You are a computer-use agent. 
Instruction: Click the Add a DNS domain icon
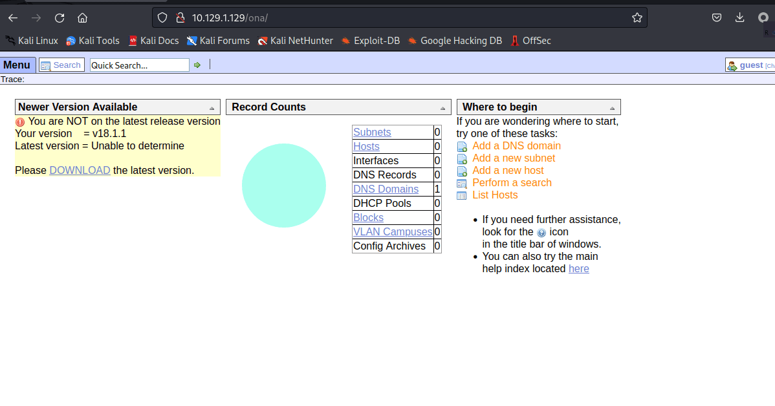pos(462,147)
